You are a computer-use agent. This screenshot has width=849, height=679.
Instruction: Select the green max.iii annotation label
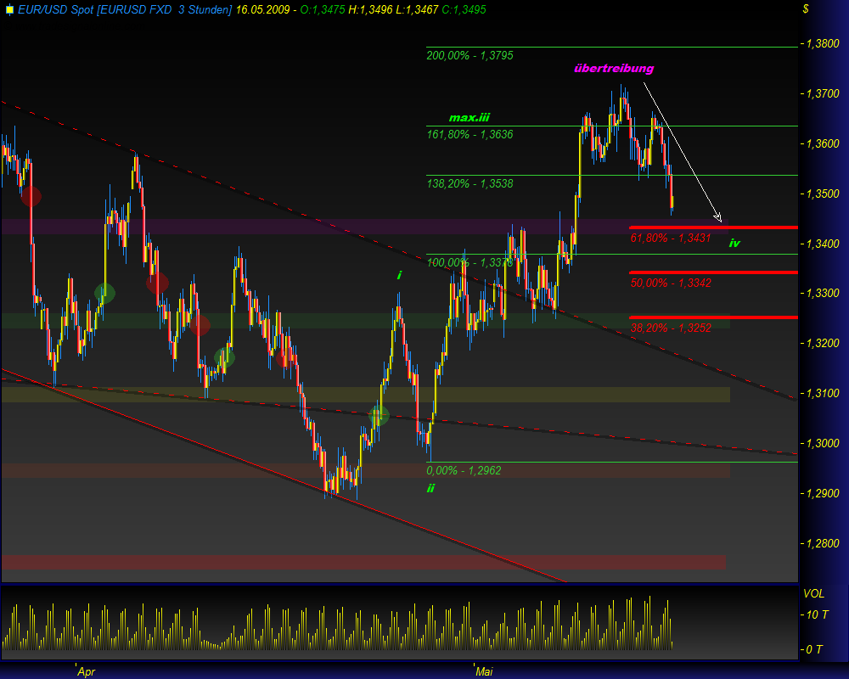pos(468,117)
